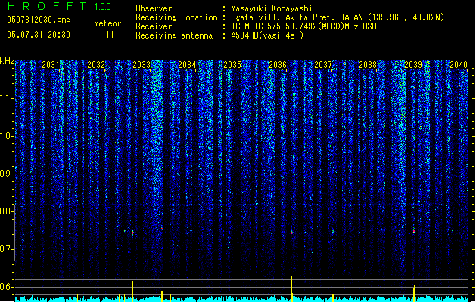Click the kHz axis unit label
Screen dimensions: 476x302
7,61
